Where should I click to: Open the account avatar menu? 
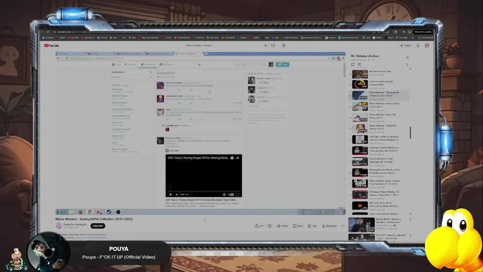click(x=427, y=45)
